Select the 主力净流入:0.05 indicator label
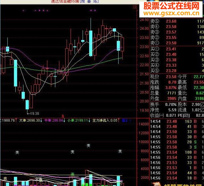This screenshot has width=204, height=186. [x=105, y=120]
